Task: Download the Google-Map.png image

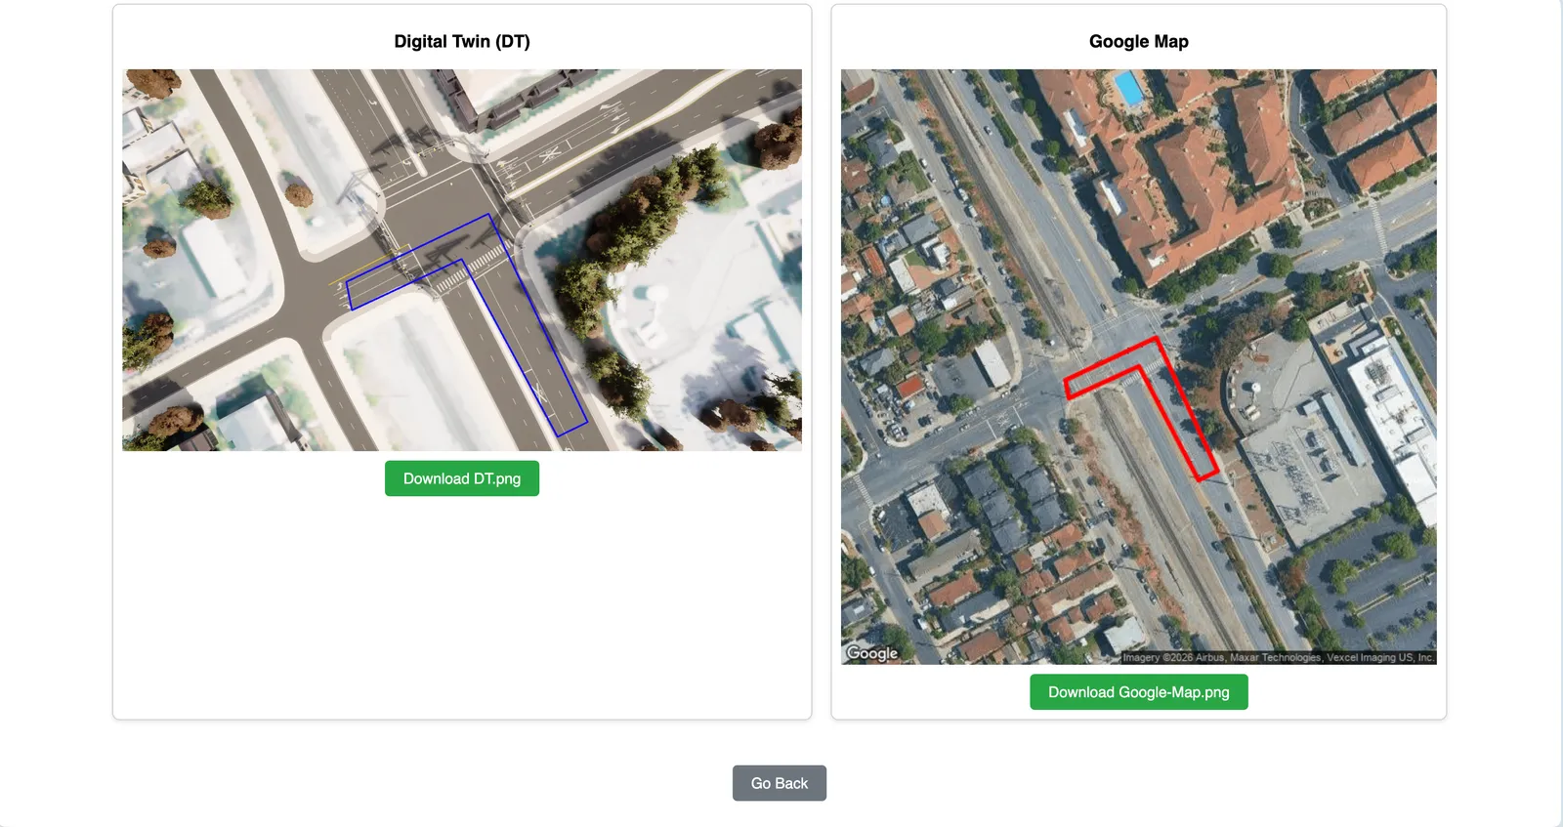Action: [1139, 692]
